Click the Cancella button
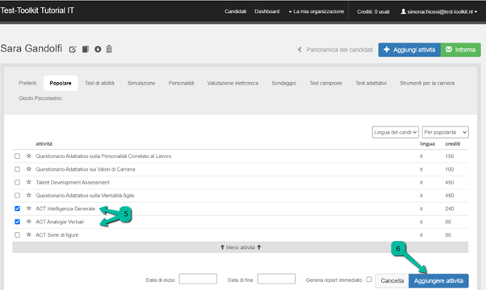 pyautogui.click(x=392, y=280)
